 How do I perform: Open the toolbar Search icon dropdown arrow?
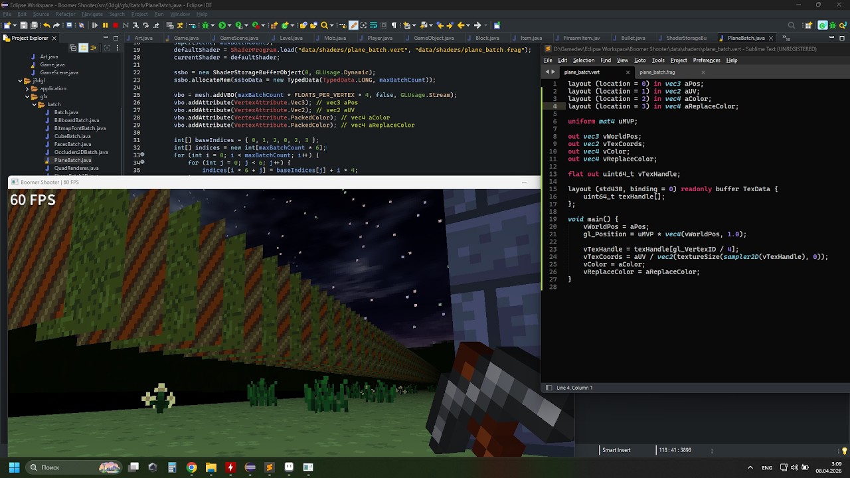click(331, 25)
